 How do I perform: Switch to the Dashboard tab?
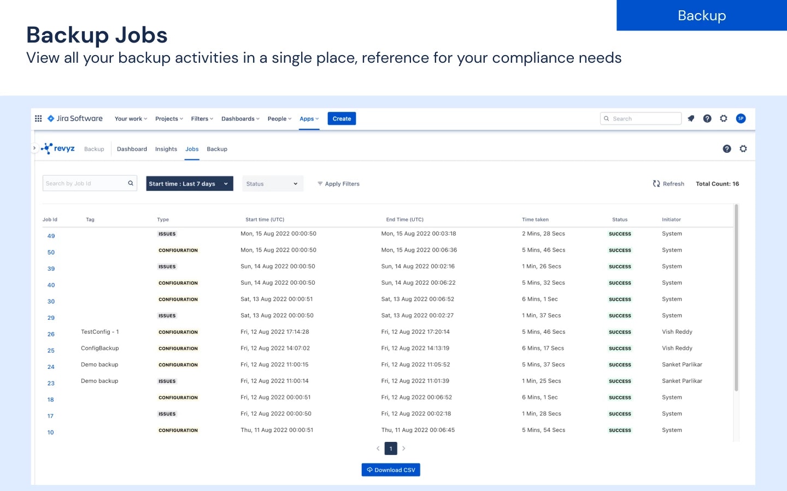tap(132, 149)
